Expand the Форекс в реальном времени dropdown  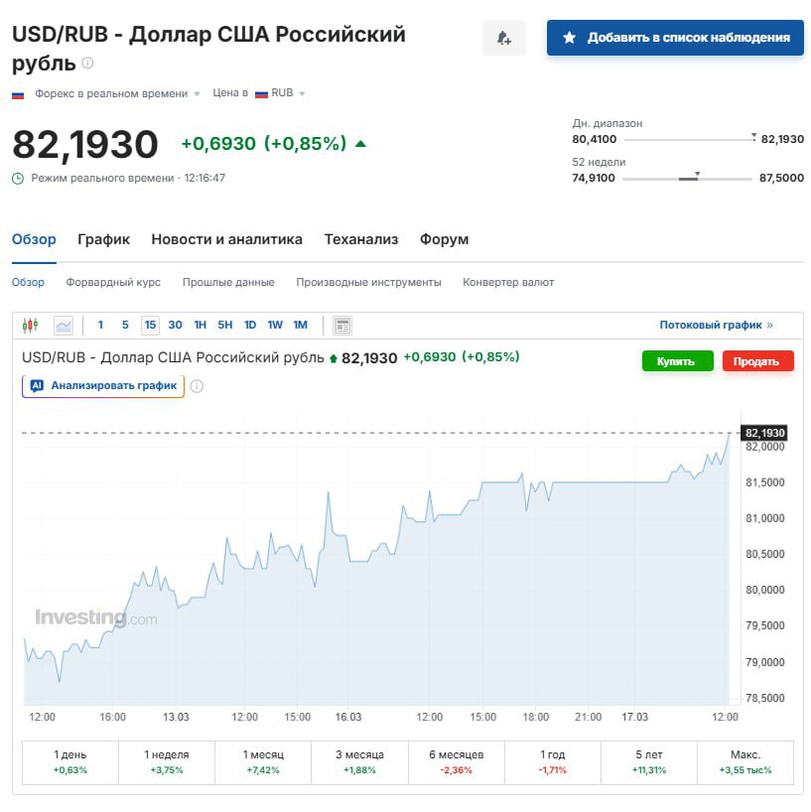[197, 94]
